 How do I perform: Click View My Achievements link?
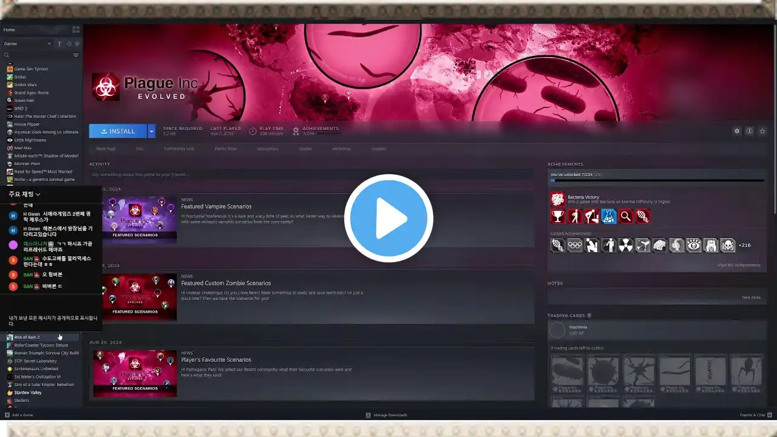coord(739,265)
